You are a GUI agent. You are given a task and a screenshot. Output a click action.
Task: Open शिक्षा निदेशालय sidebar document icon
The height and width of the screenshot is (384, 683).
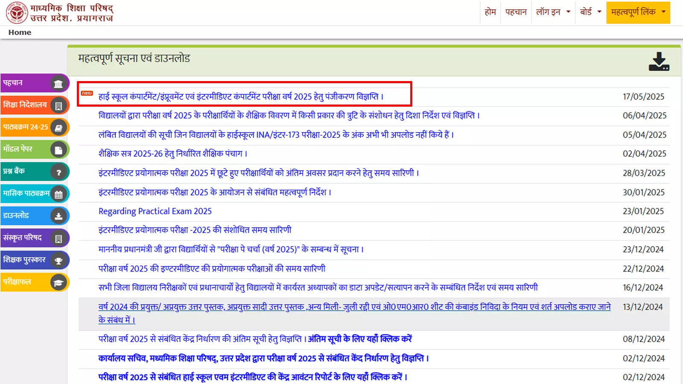point(58,106)
